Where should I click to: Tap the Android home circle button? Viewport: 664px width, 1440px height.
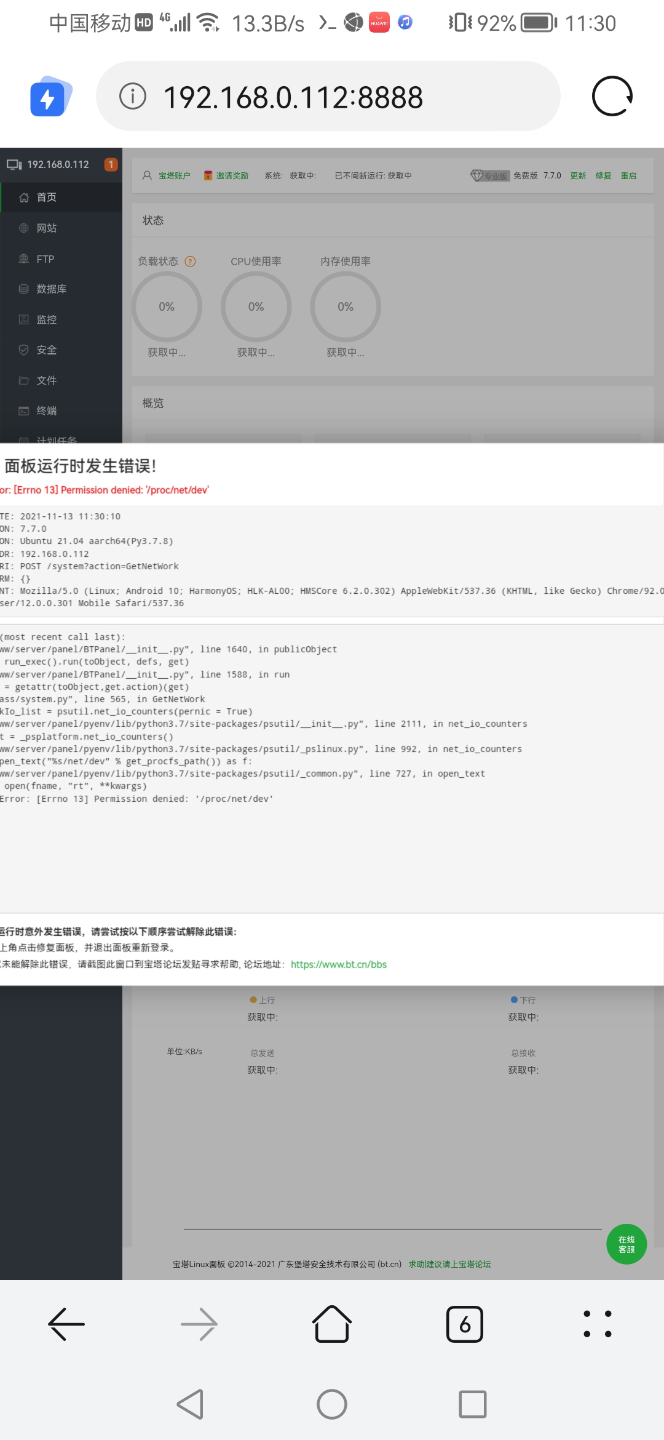[x=332, y=1404]
